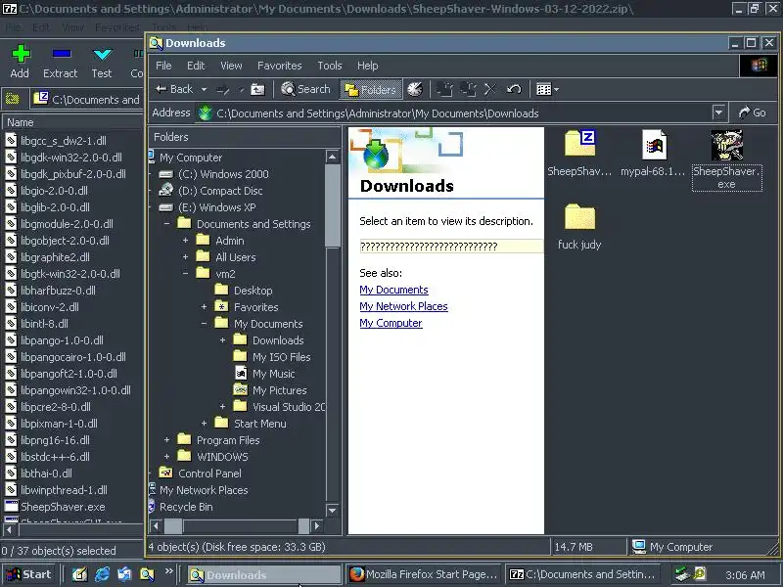Open the Address bar dropdown arrow

(x=718, y=113)
